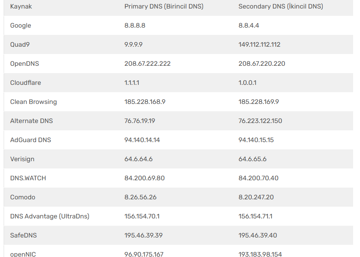Click Google primary DNS 8.8.8.8
This screenshot has height=257, width=360.
tap(135, 26)
